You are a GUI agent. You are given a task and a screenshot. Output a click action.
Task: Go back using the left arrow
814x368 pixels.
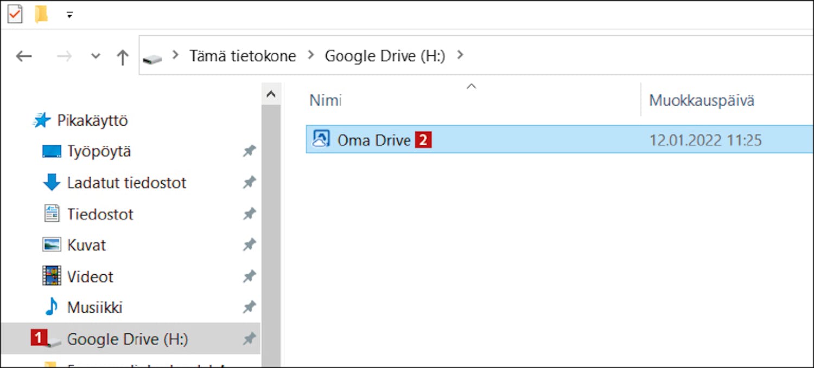point(24,56)
